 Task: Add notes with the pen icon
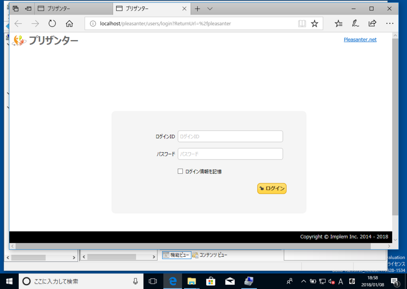tap(355, 23)
